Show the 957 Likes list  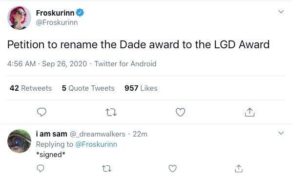pyautogui.click(x=141, y=88)
